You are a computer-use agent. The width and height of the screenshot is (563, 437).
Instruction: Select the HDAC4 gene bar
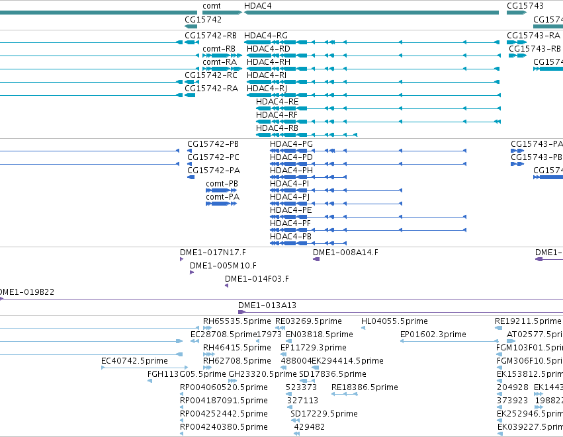point(371,13)
